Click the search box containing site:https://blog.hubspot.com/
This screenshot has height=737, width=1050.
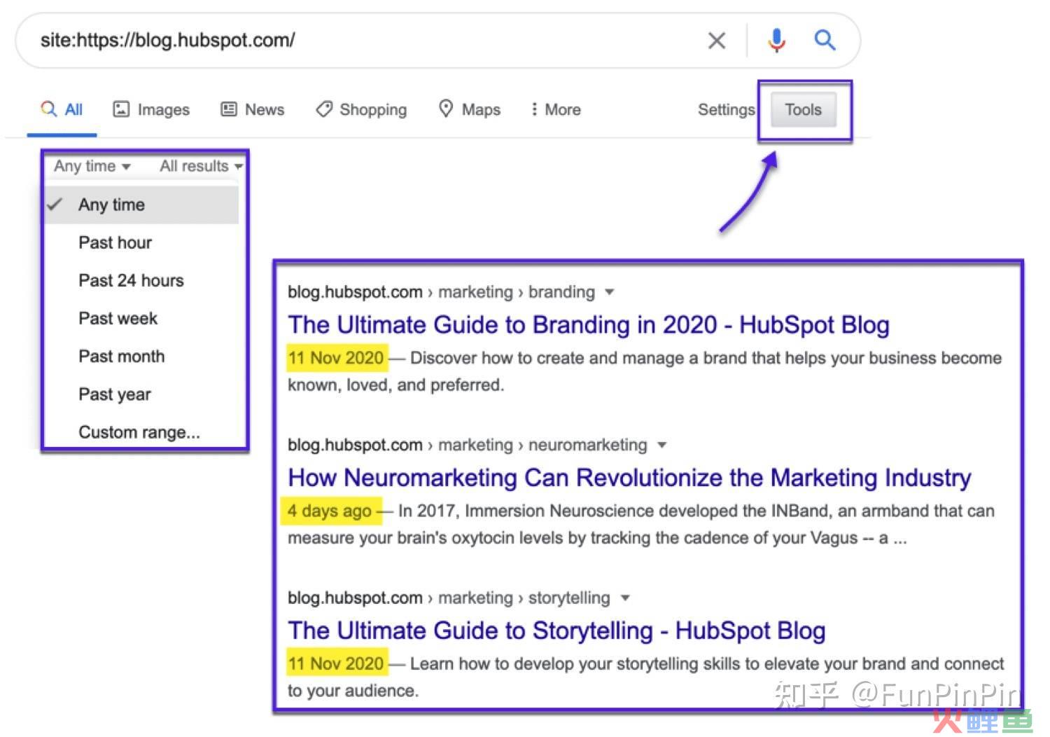pyautogui.click(x=437, y=41)
